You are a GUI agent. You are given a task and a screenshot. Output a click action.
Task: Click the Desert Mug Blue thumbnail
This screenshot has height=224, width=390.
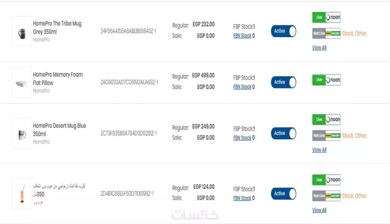[21, 134]
